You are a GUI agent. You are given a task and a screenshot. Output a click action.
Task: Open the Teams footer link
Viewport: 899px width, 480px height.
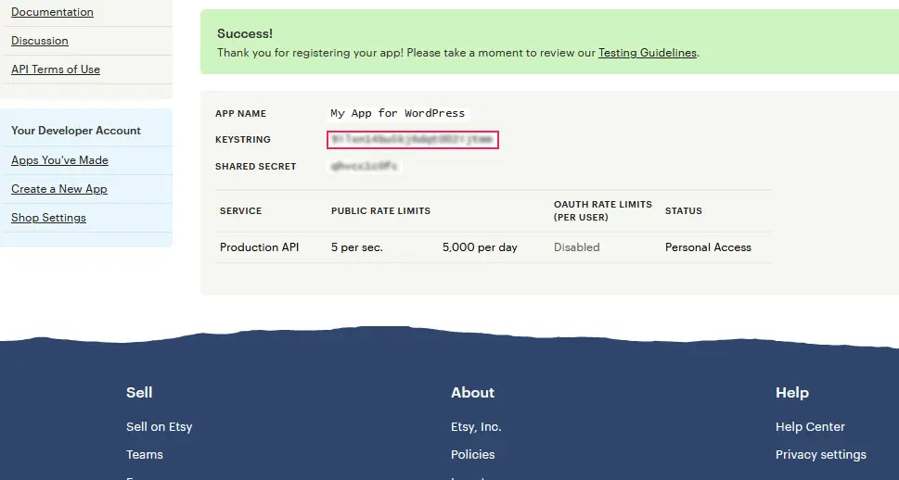[145, 454]
